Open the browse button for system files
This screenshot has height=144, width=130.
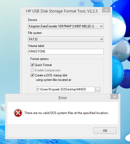98,90
